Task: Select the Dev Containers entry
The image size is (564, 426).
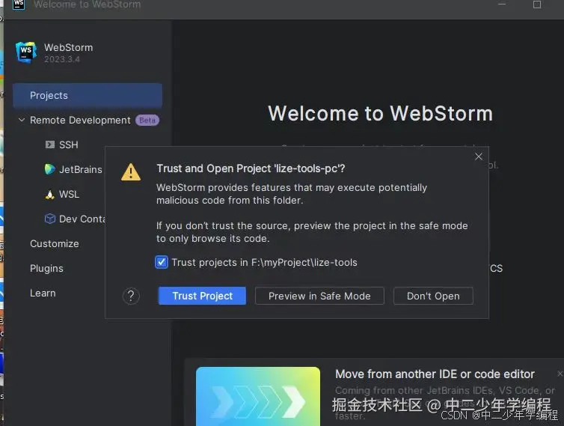Action: click(82, 219)
